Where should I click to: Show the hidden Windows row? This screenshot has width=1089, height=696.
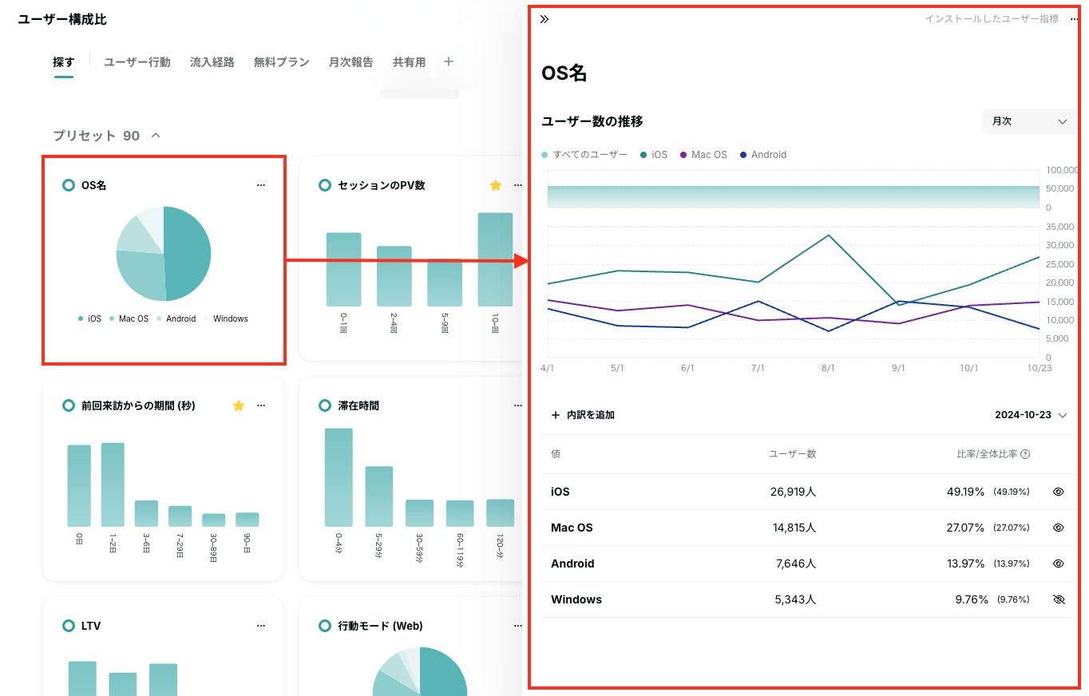tap(1059, 599)
